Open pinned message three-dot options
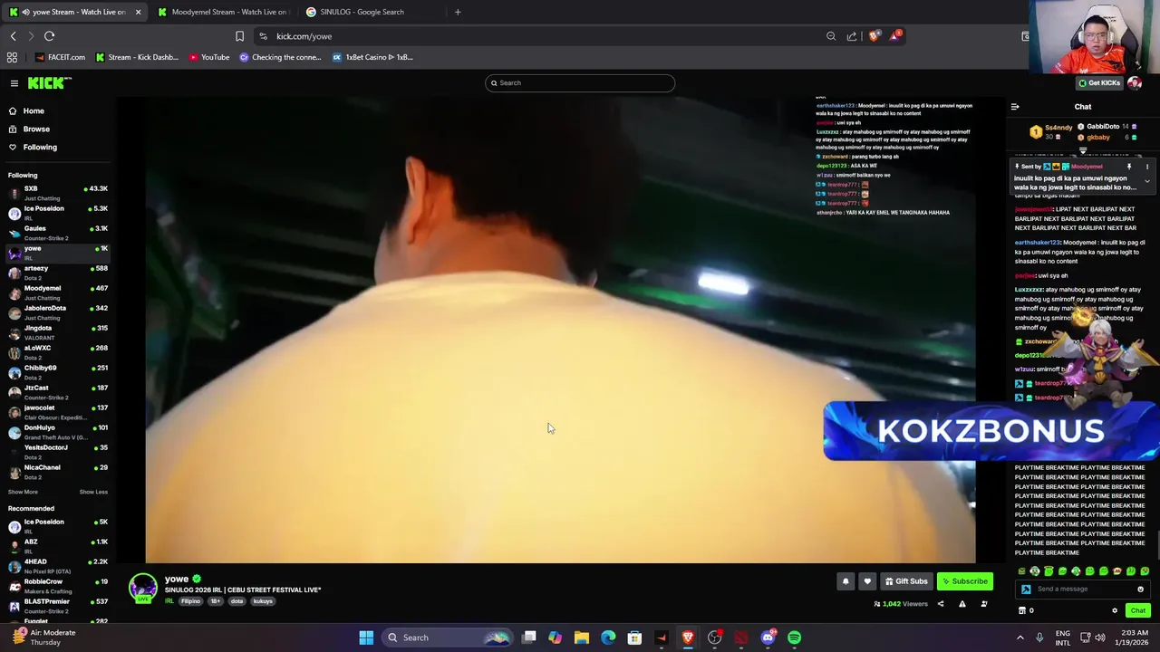 pos(1146,167)
